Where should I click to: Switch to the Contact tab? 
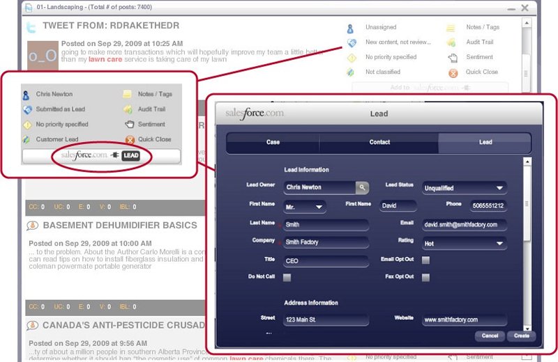tap(379, 142)
